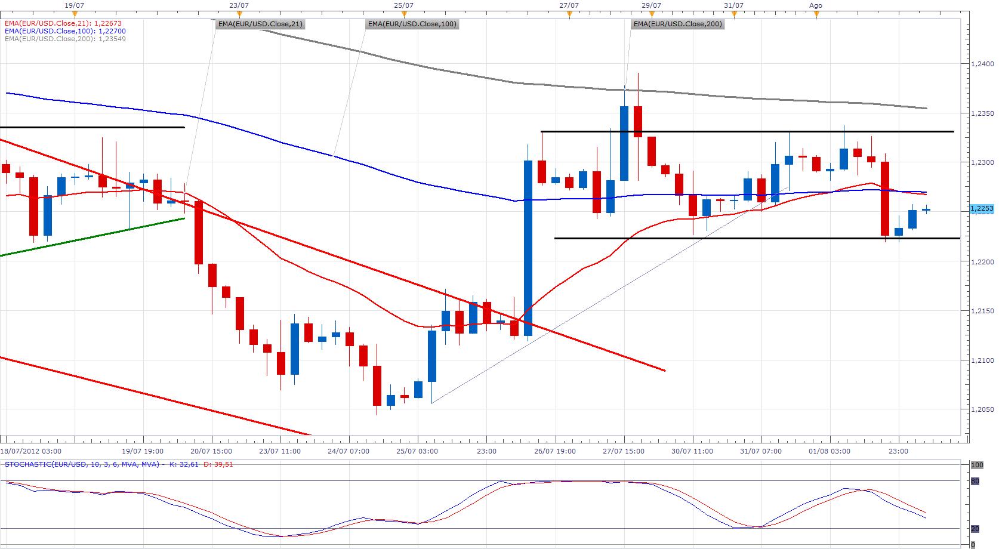The image size is (999, 549).
Task: Click the orange marker under 31/07
Action: coord(734,15)
